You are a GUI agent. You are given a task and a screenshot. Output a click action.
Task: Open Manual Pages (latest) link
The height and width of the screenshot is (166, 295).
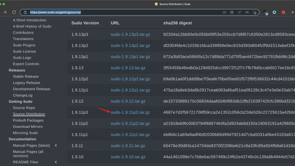(x=31, y=145)
